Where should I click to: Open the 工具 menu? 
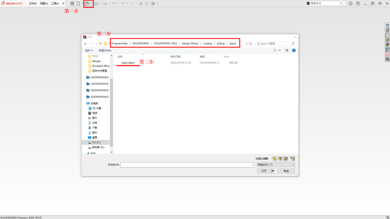pyautogui.click(x=55, y=4)
